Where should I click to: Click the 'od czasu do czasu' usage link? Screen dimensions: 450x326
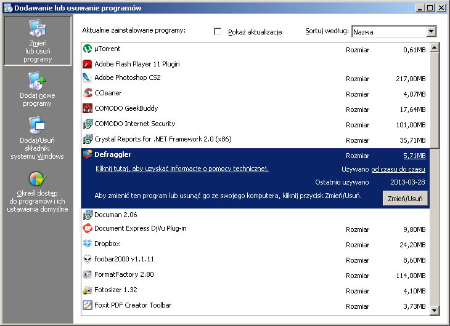(x=398, y=169)
